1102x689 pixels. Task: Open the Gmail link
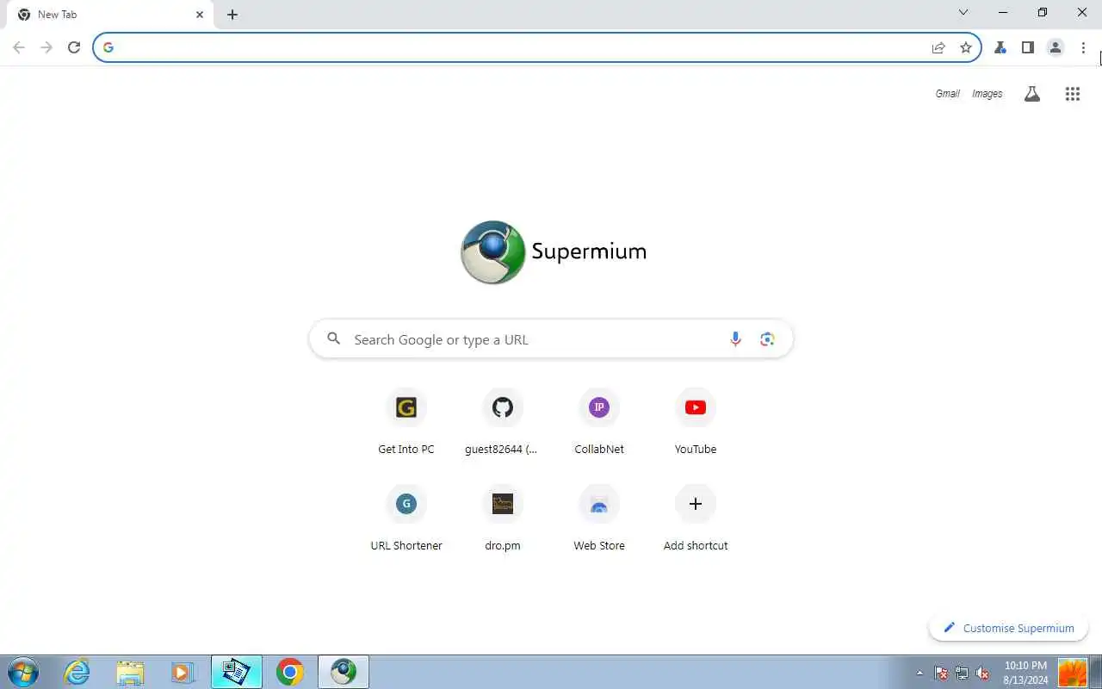[947, 94]
